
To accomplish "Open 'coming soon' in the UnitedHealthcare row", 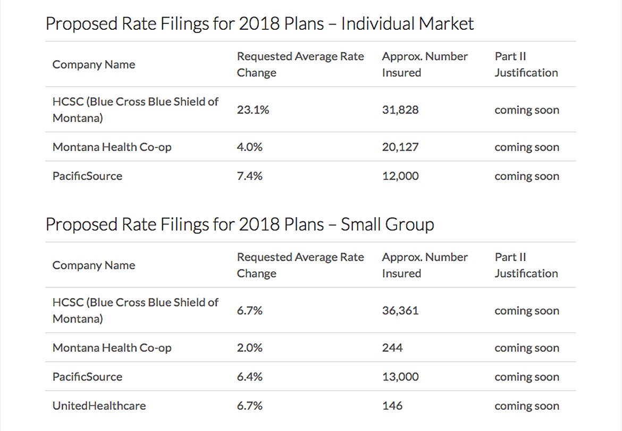I will (526, 406).
